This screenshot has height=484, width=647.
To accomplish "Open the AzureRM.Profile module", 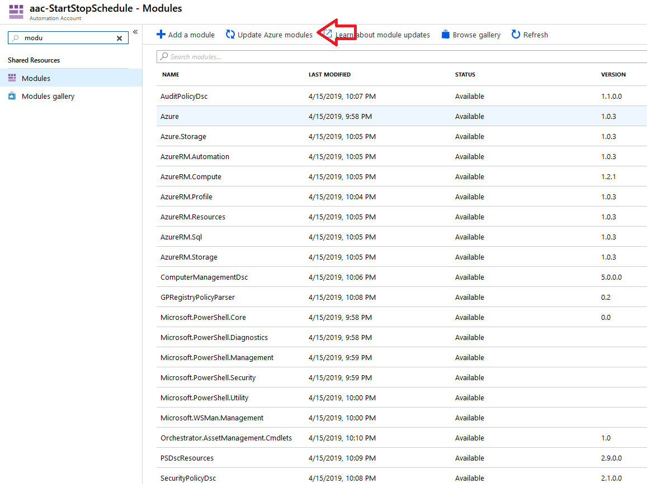I will [186, 197].
